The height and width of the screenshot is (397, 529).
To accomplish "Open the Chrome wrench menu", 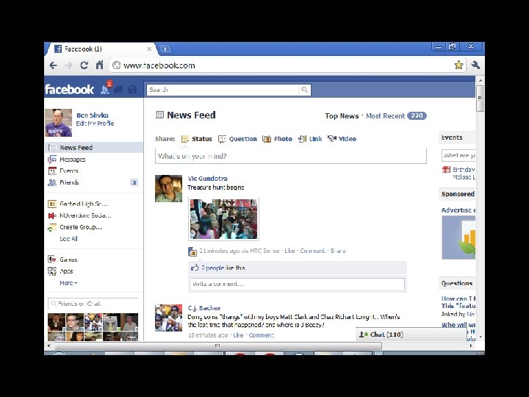I will pos(475,65).
